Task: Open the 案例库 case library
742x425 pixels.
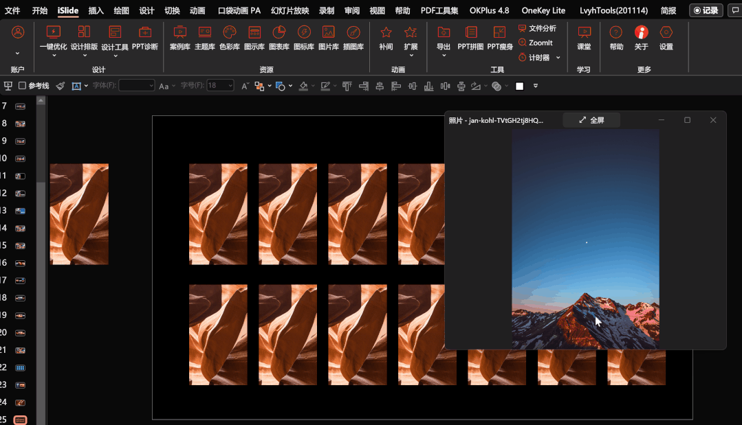Action: [180, 37]
